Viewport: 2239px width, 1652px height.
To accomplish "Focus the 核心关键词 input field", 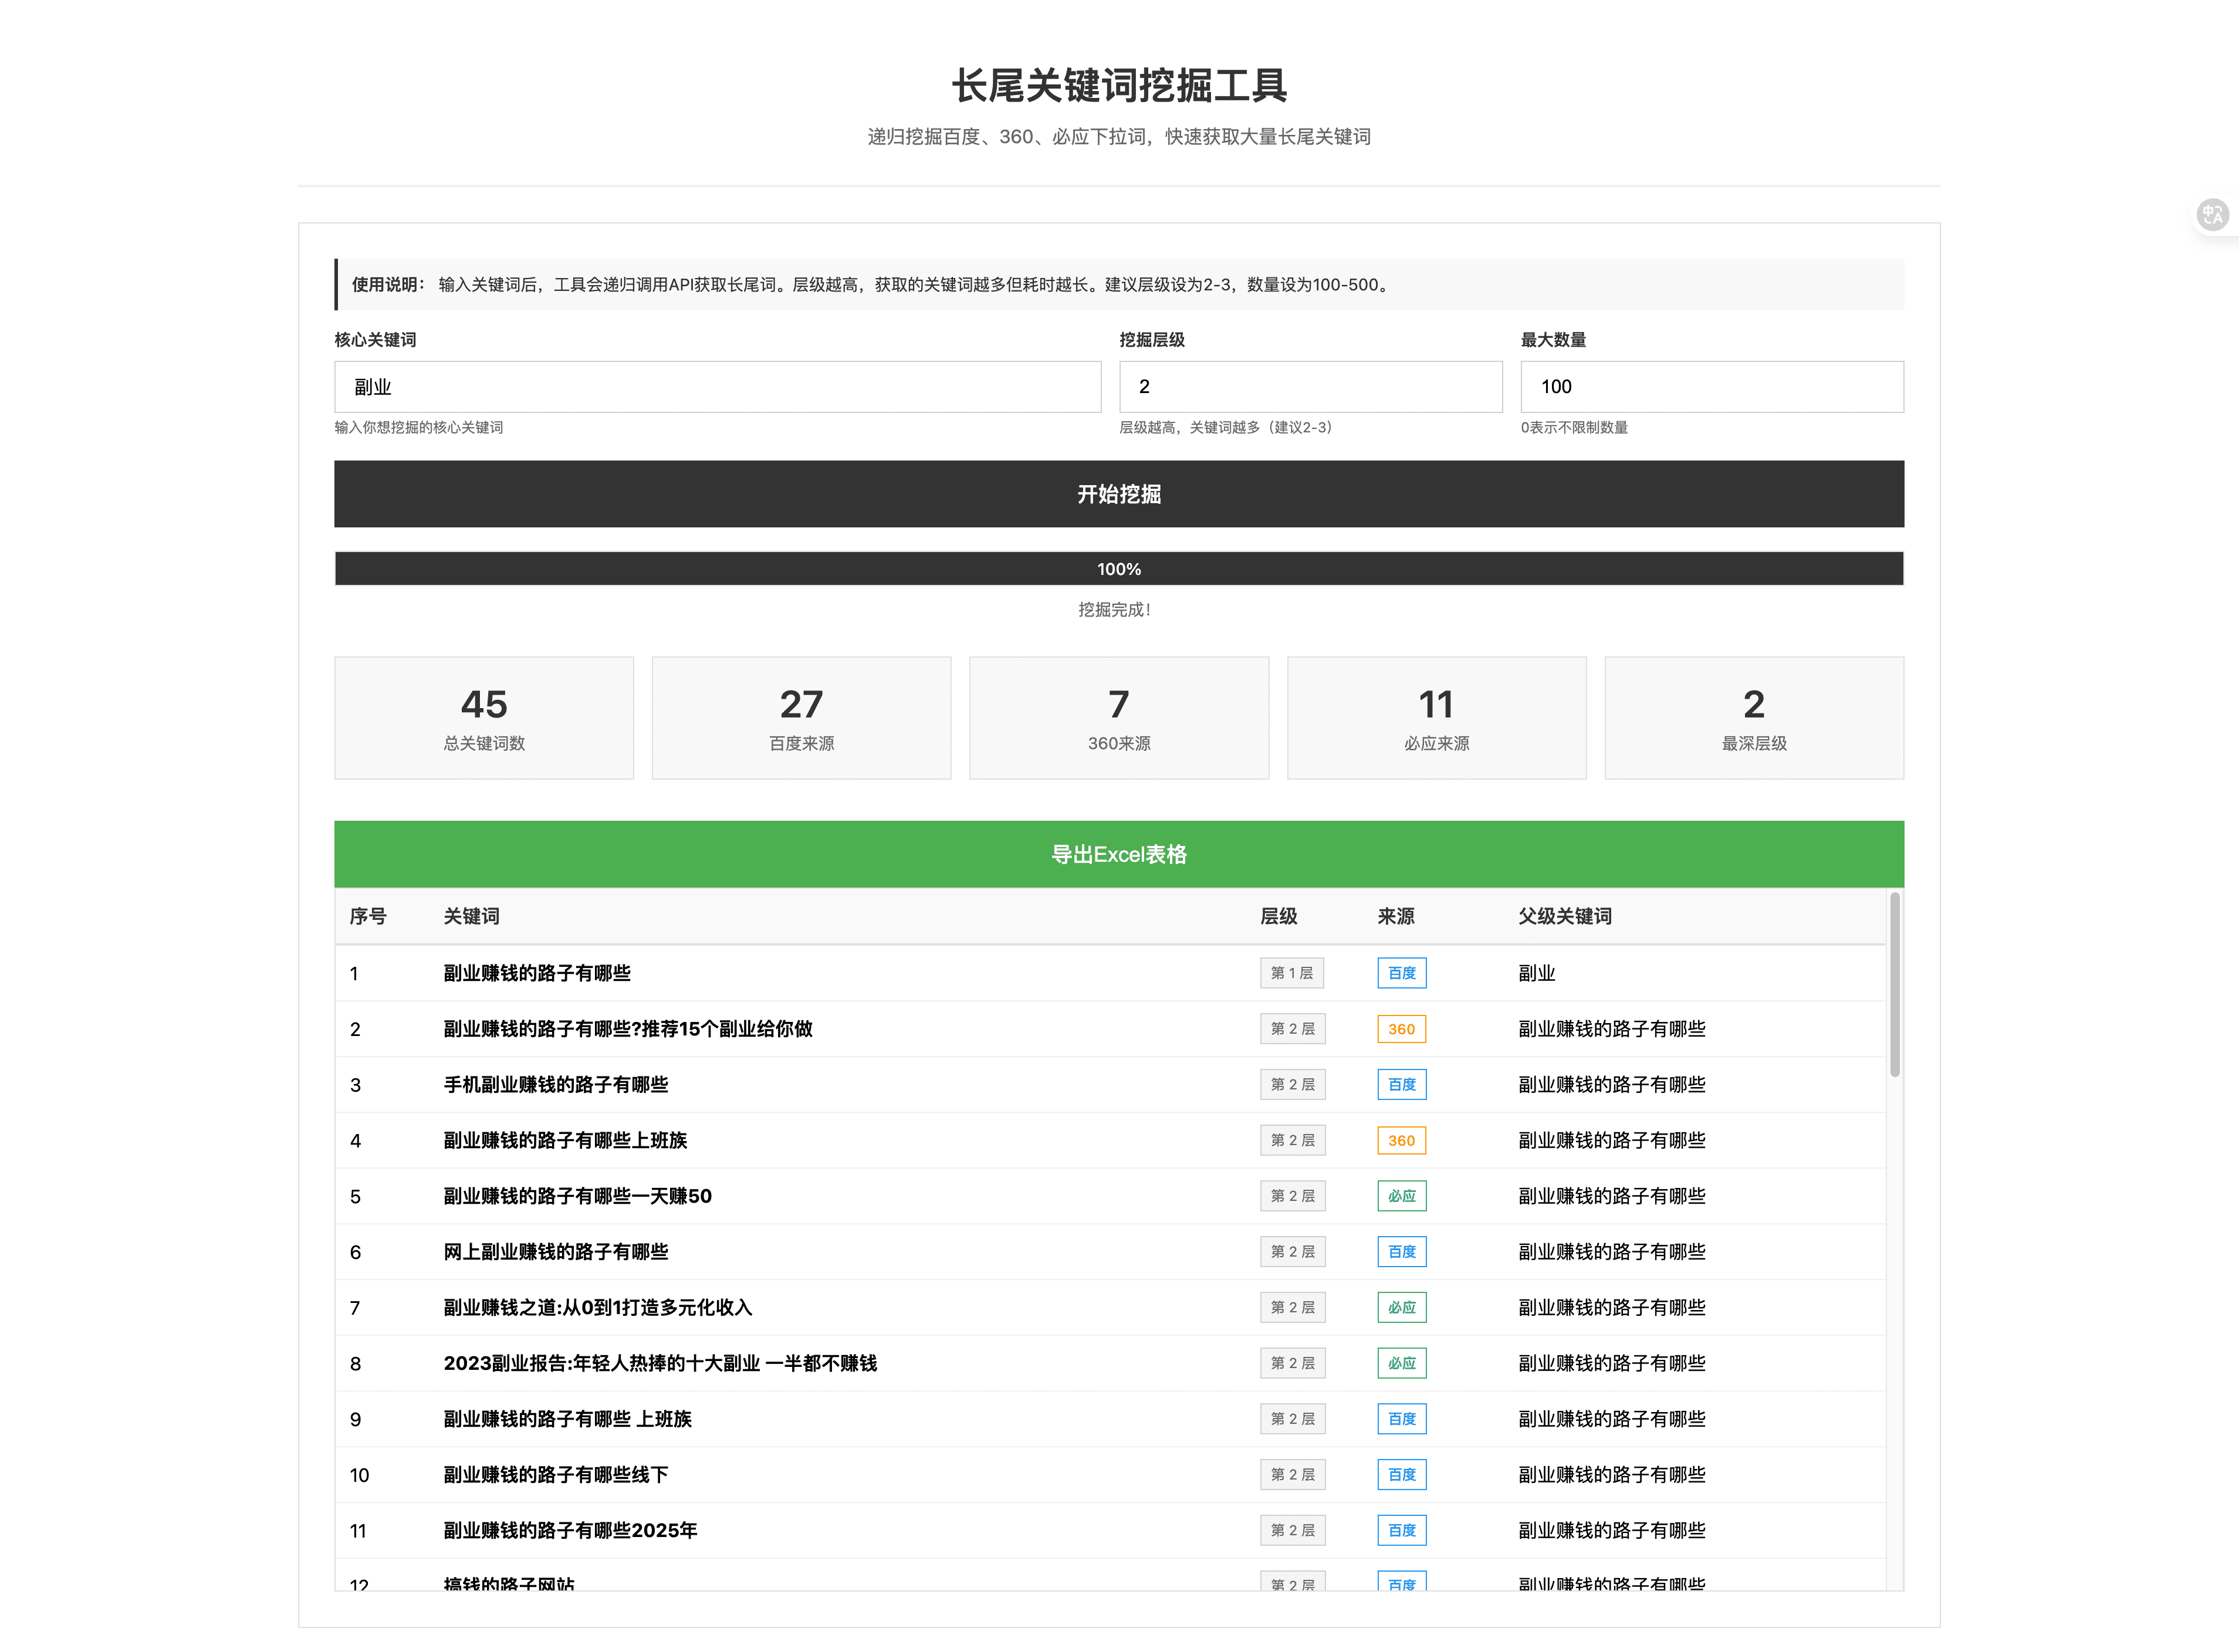I will 717,387.
